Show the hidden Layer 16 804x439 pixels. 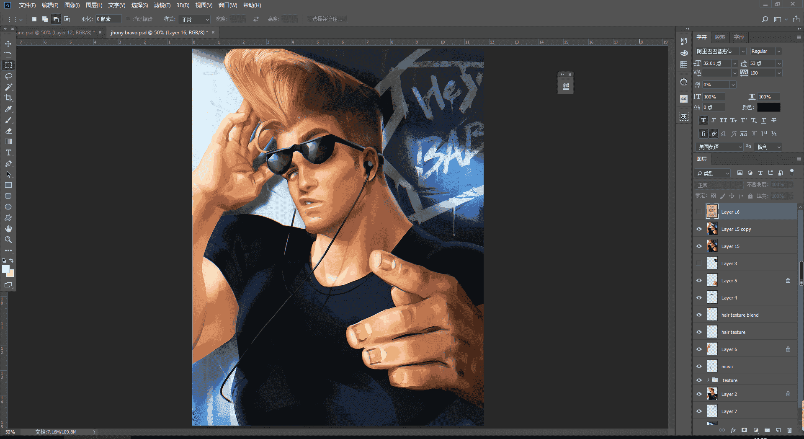pyautogui.click(x=699, y=212)
